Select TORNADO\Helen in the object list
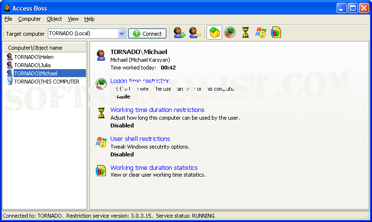 34,57
